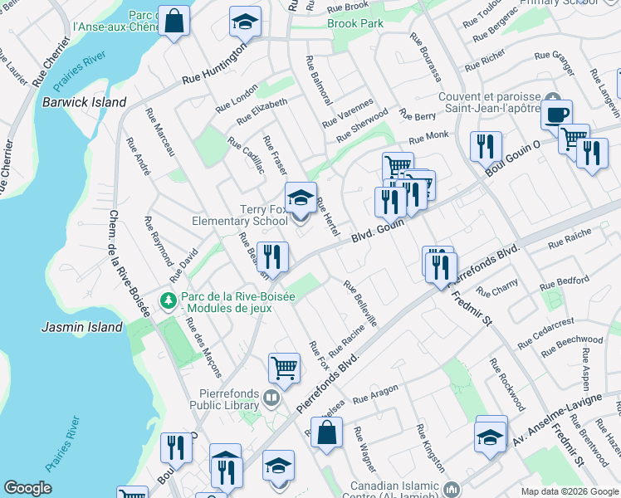Select the restaurant marker at Pierrefonds Blvd and Fredmir St
The width and height of the screenshot is (621, 498).
click(x=441, y=268)
